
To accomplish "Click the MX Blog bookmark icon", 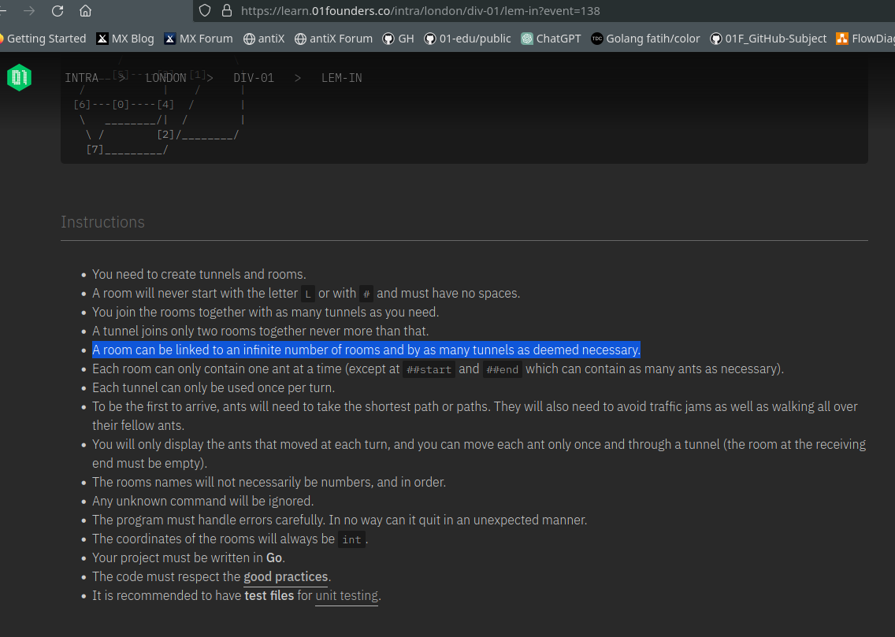I will tap(102, 38).
